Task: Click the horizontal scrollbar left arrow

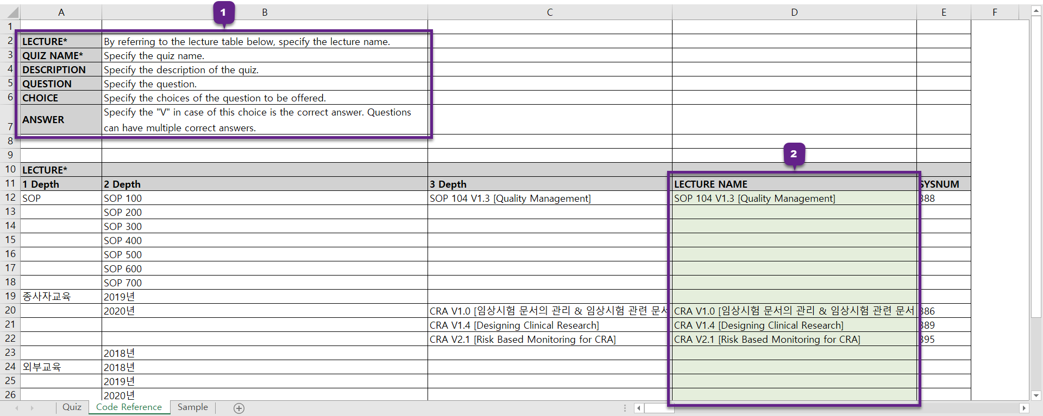Action: tap(639, 408)
